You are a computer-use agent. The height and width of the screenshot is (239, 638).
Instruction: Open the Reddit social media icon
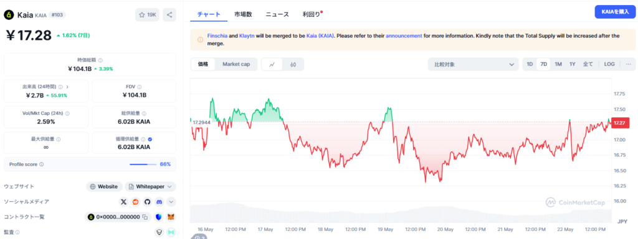(x=135, y=201)
